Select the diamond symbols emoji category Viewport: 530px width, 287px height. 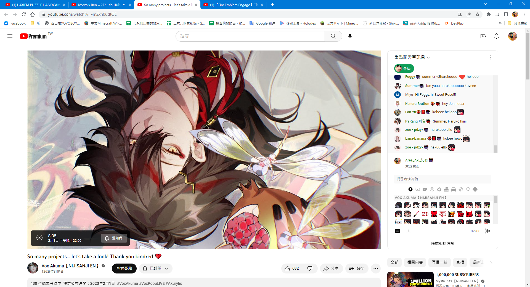(475, 189)
